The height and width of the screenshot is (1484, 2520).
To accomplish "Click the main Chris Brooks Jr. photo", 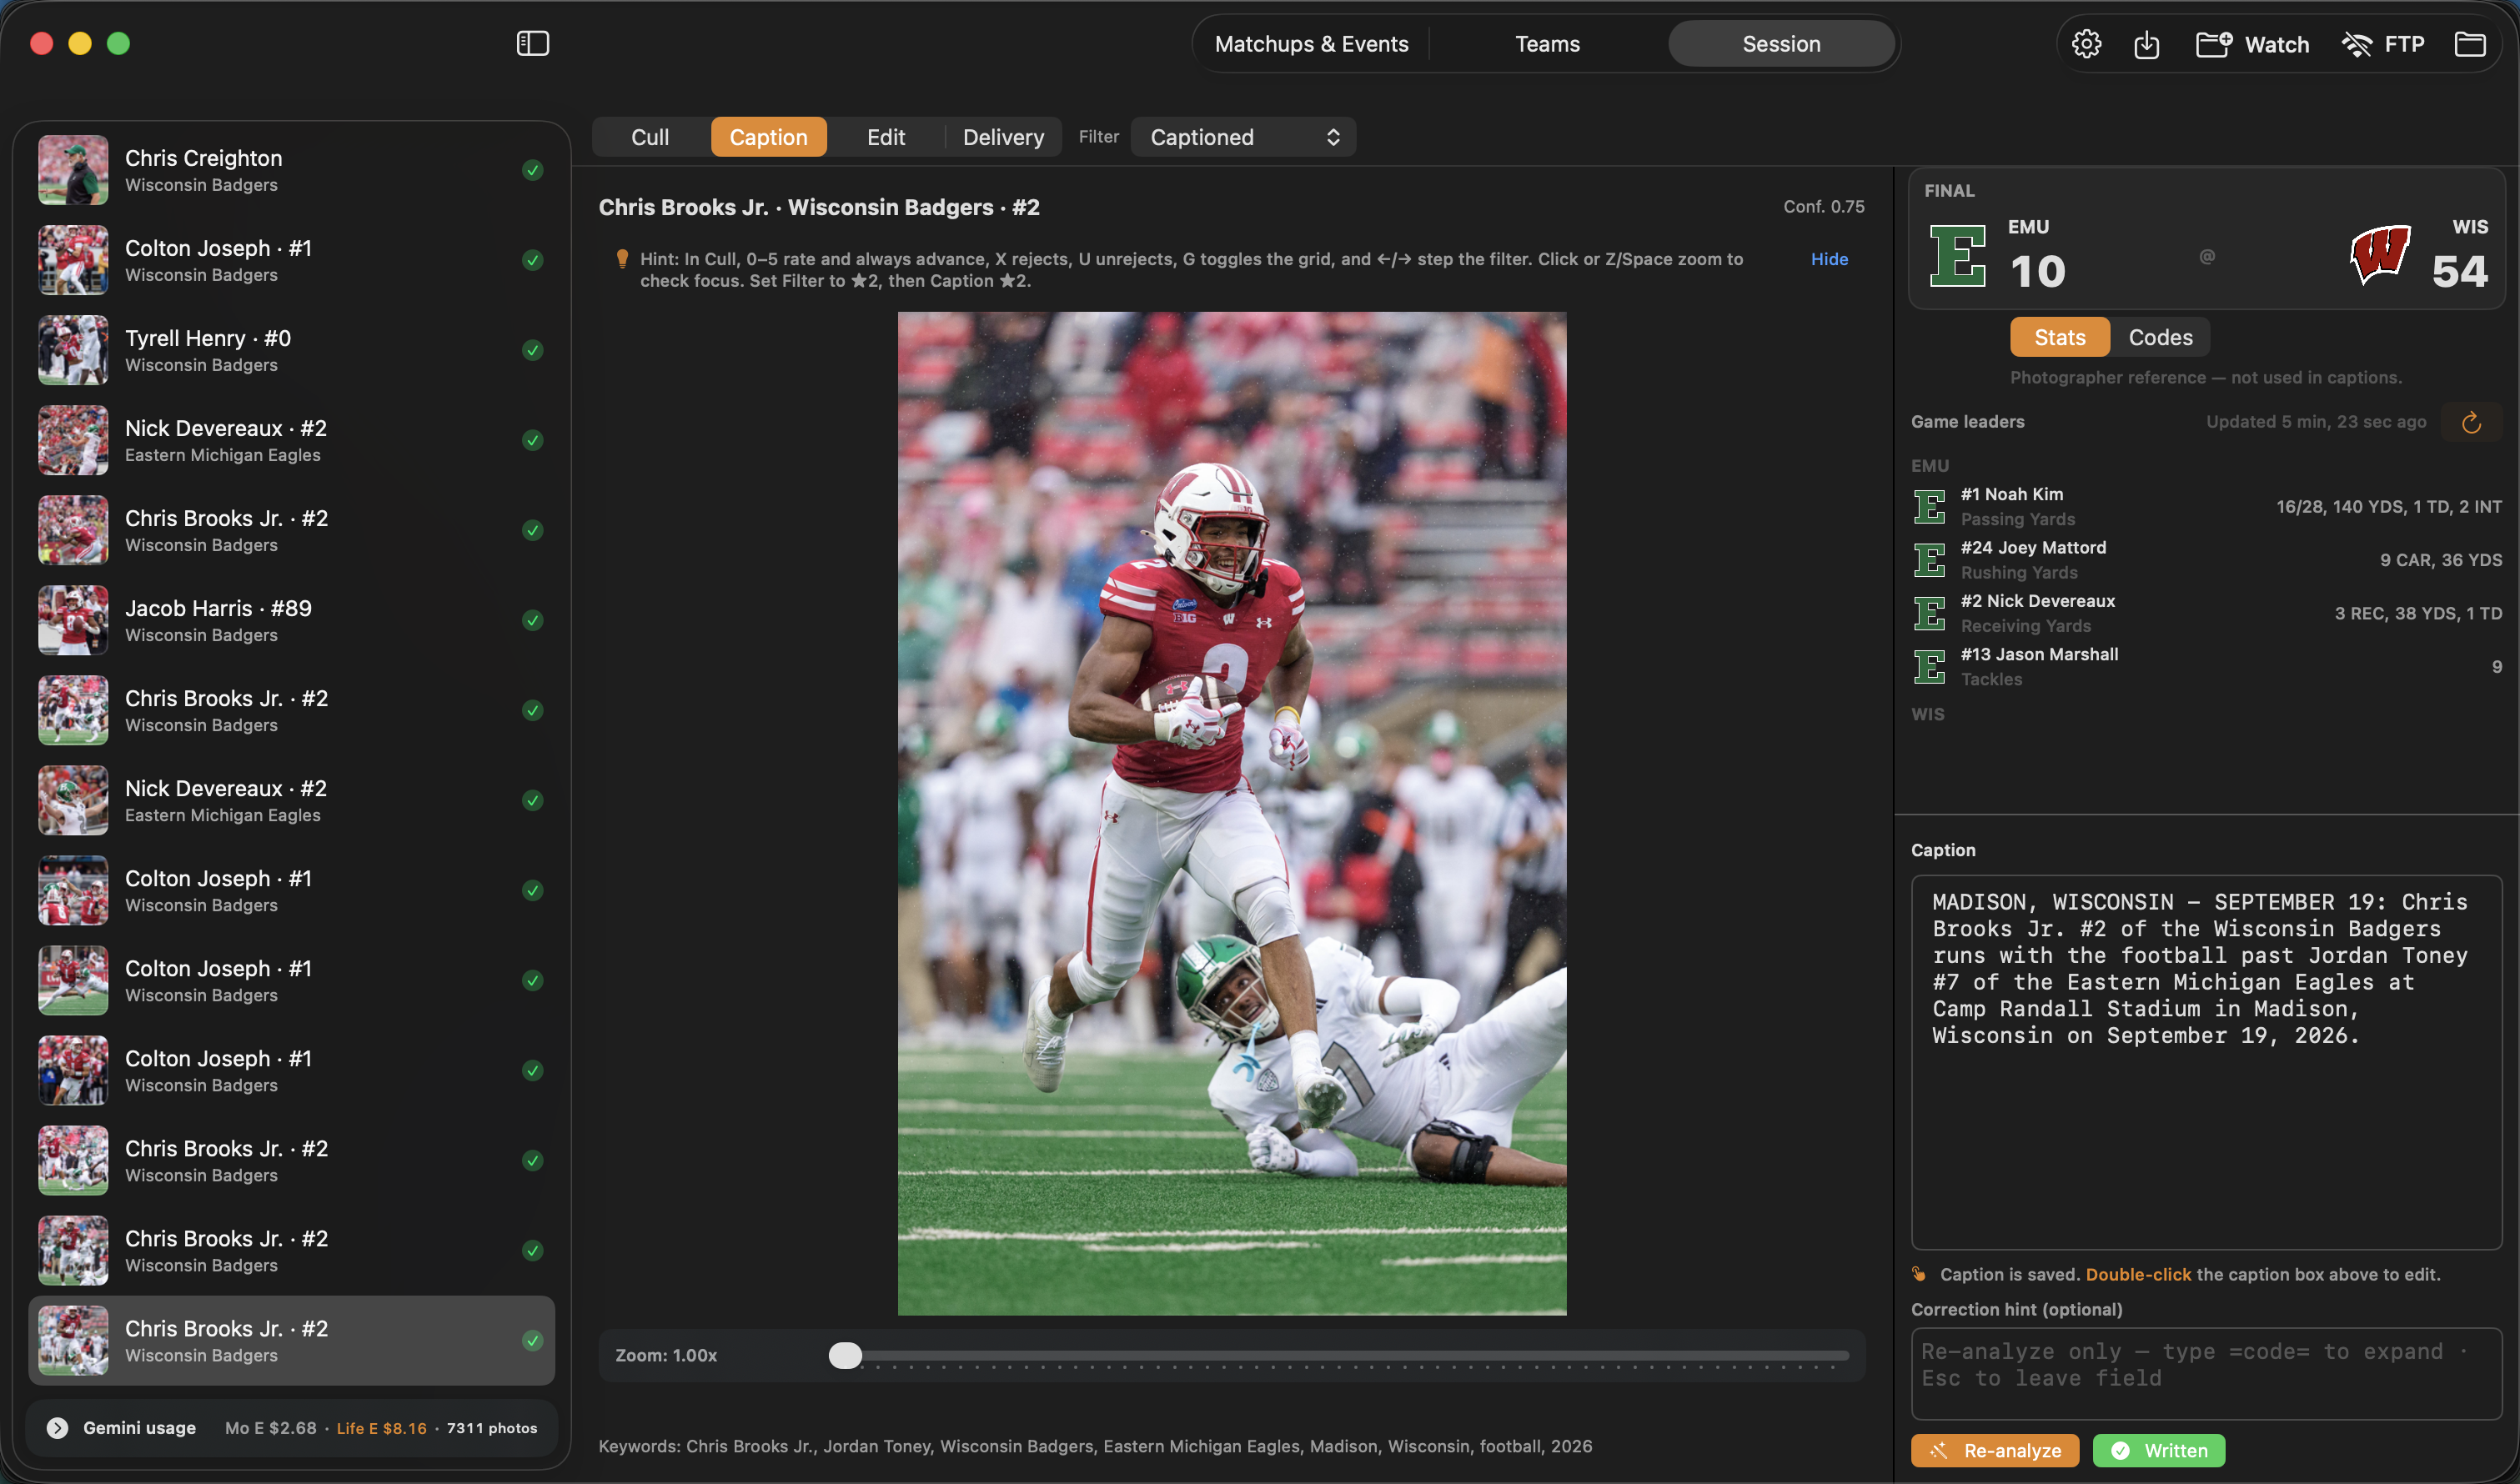I will click(x=1232, y=813).
